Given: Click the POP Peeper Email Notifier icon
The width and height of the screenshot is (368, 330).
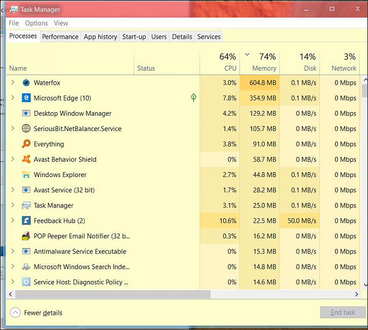Looking at the screenshot, I should pyautogui.click(x=26, y=236).
